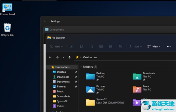
Task: Click the Delete trash icon in toolbar
Action: coord(121,46)
